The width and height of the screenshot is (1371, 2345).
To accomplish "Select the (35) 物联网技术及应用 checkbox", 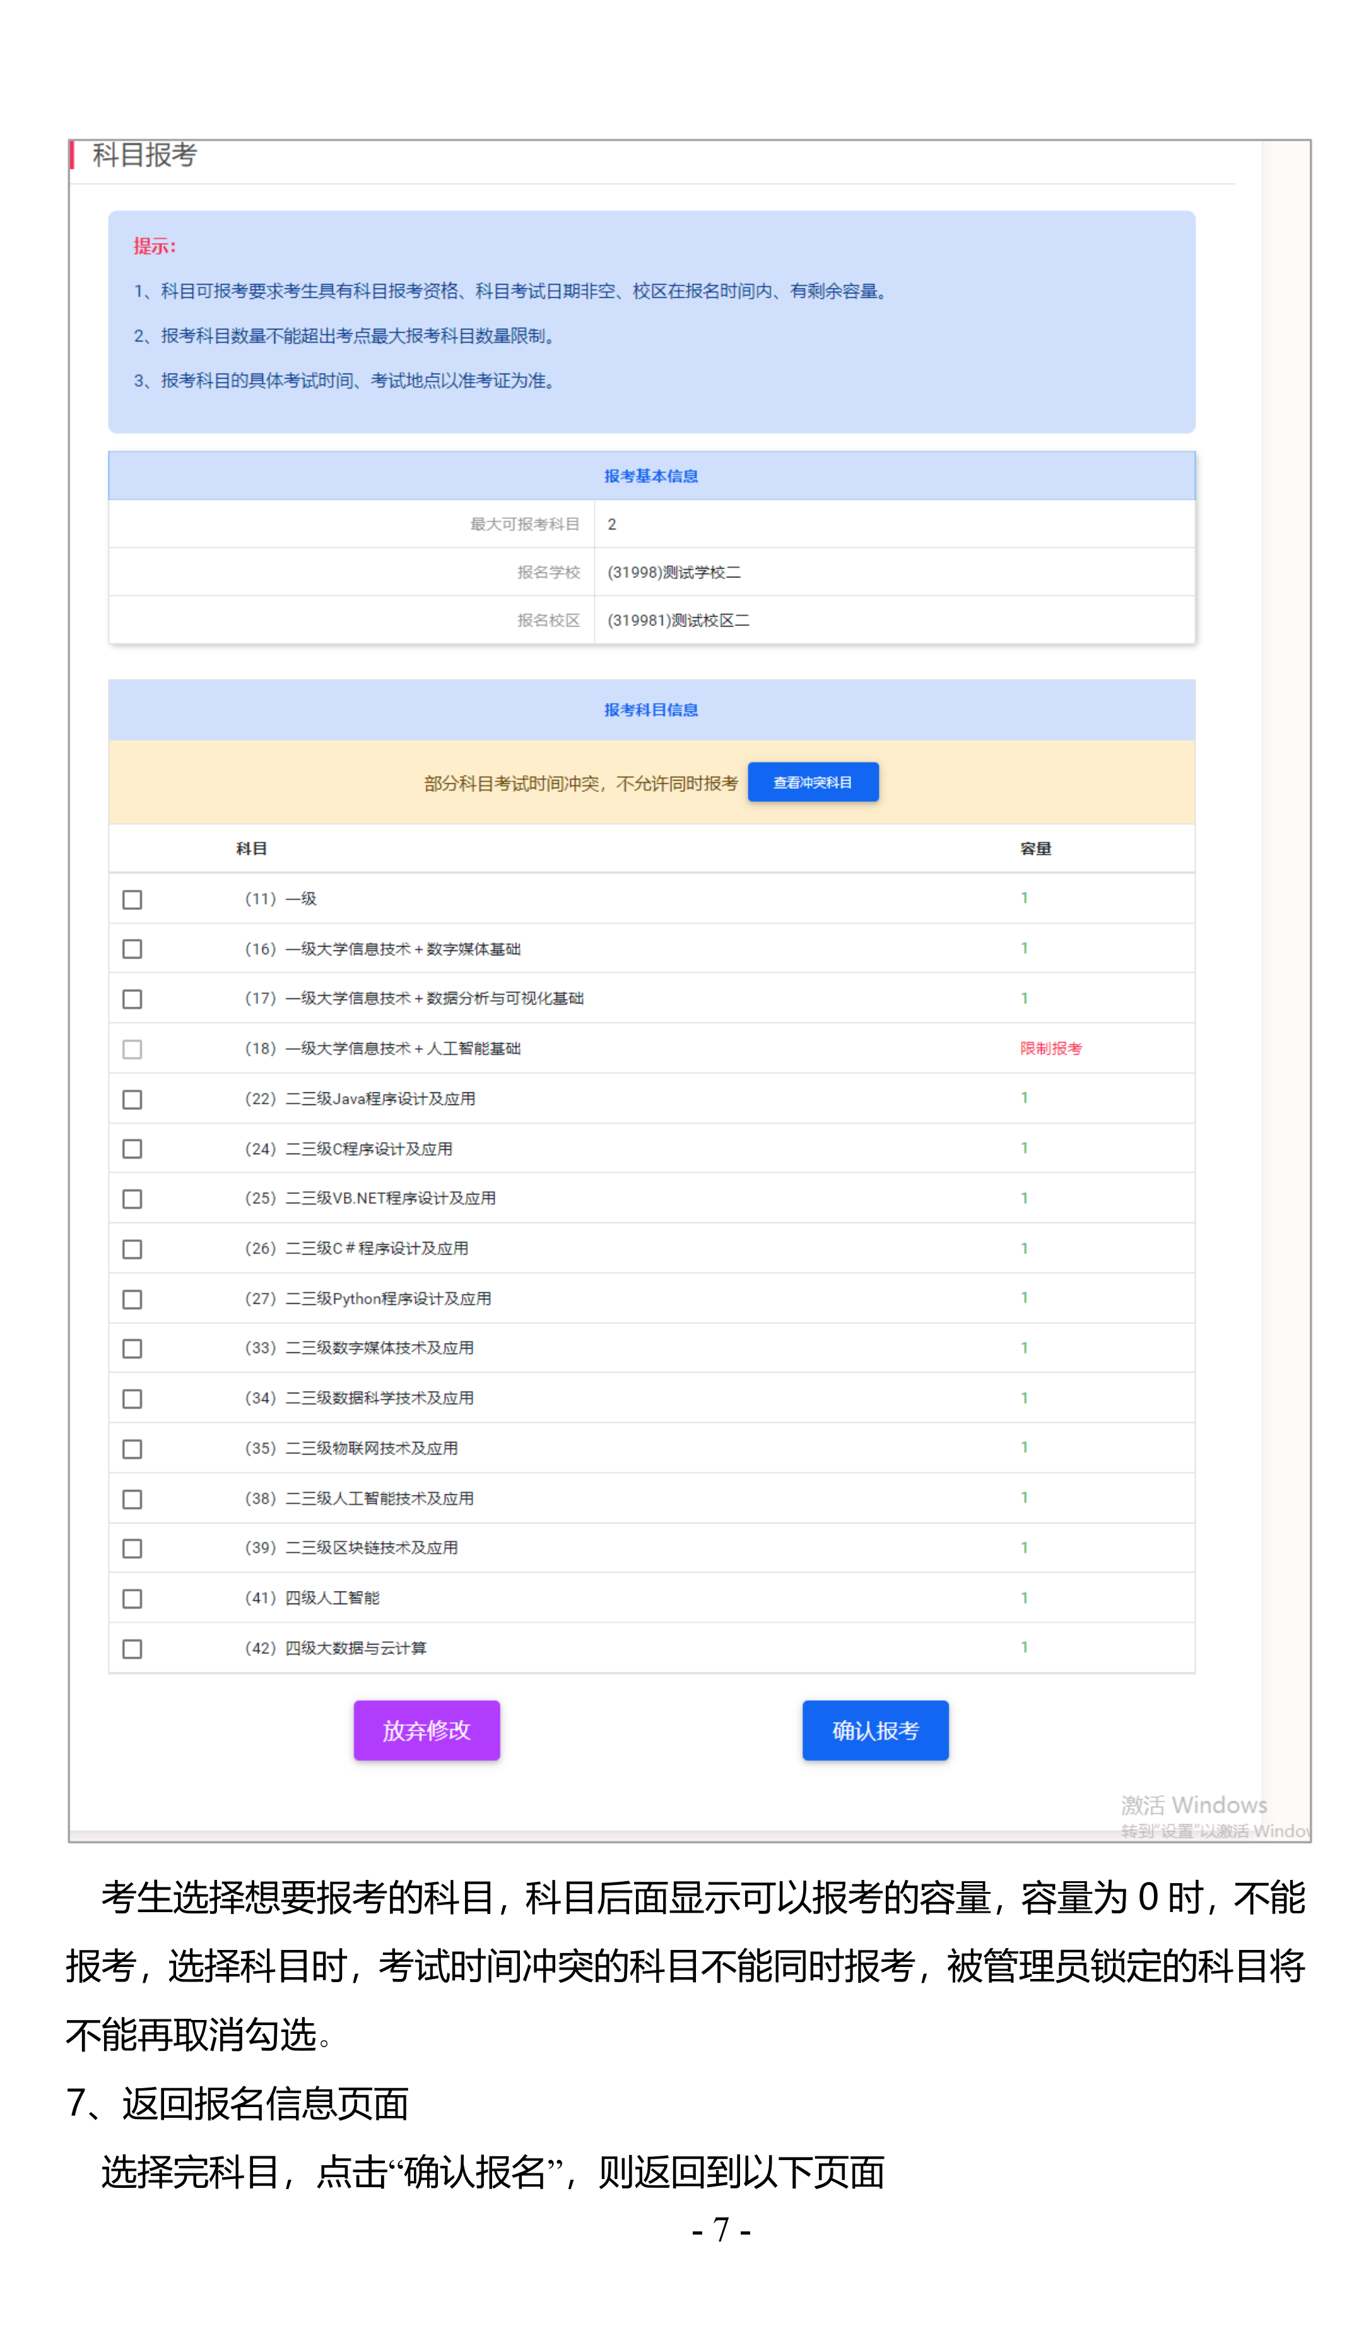I will (x=132, y=1450).
